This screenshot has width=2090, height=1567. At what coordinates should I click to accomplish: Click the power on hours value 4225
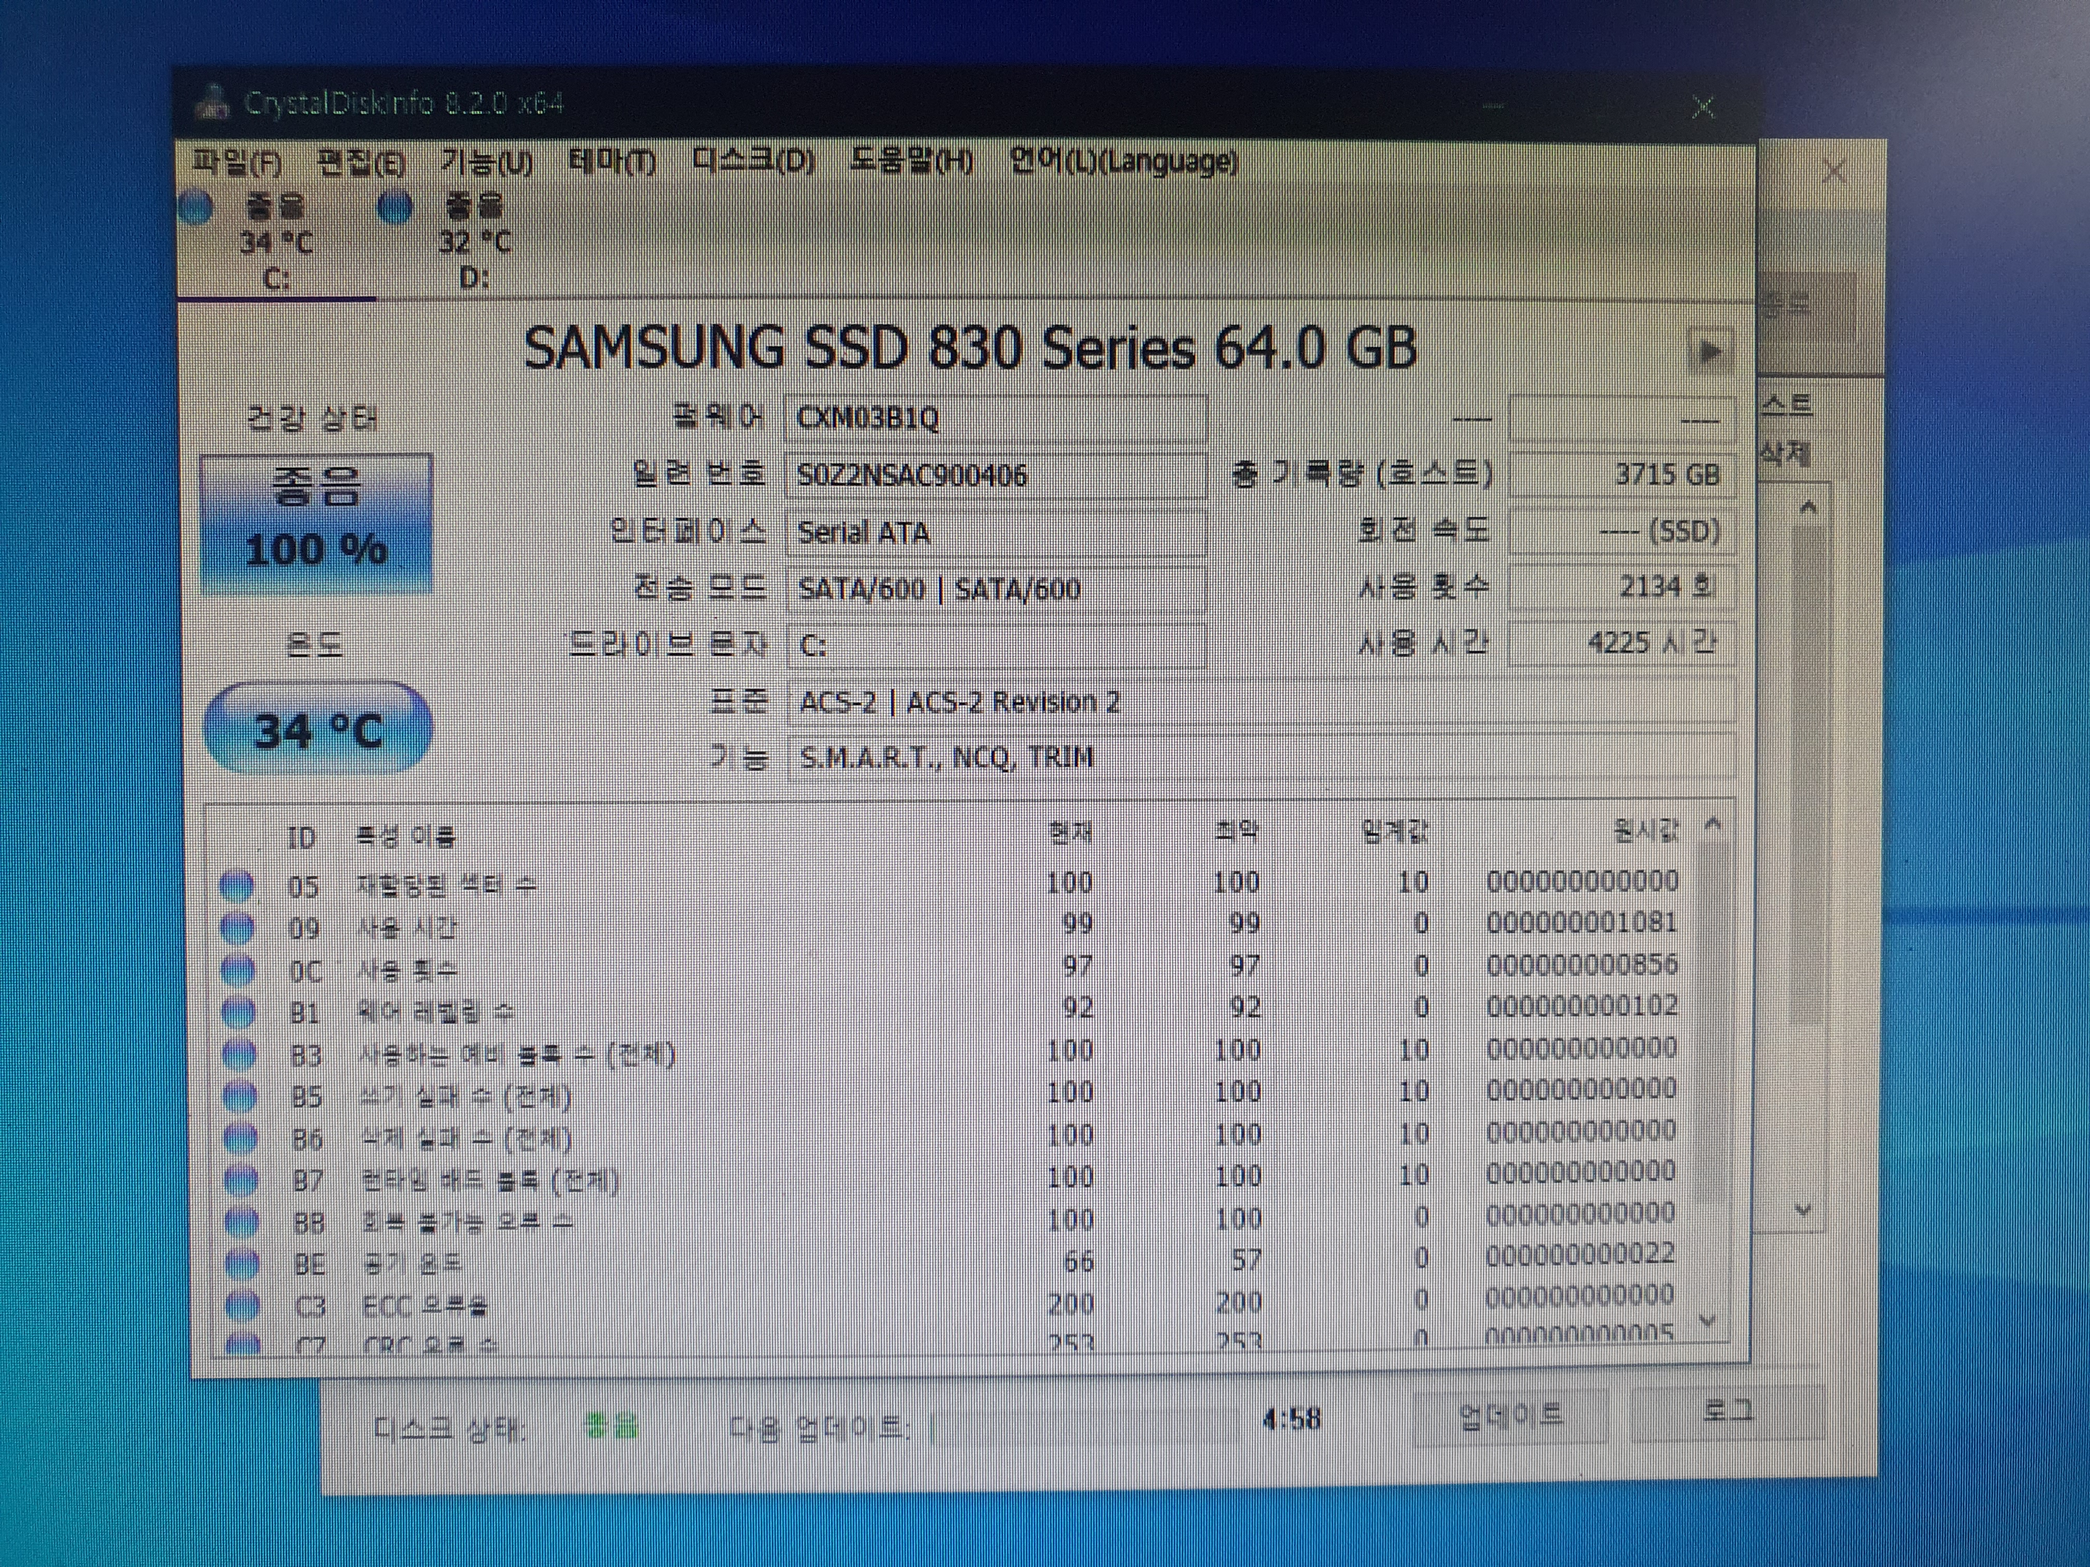point(1621,643)
